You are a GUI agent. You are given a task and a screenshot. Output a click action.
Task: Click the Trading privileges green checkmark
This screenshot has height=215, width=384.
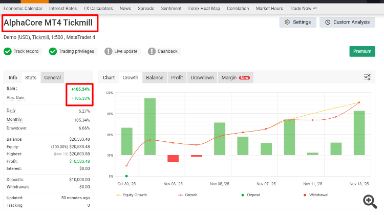pyautogui.click(x=53, y=51)
